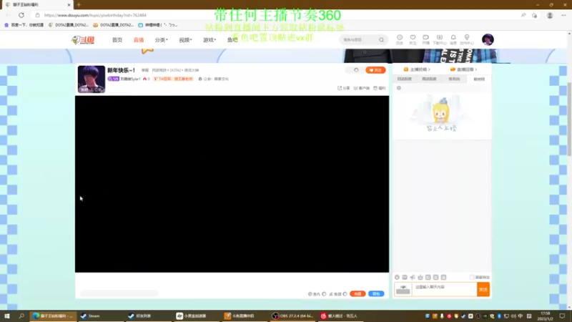The image size is (572, 322).
Task: Click the chat message input field
Action: coord(444,290)
